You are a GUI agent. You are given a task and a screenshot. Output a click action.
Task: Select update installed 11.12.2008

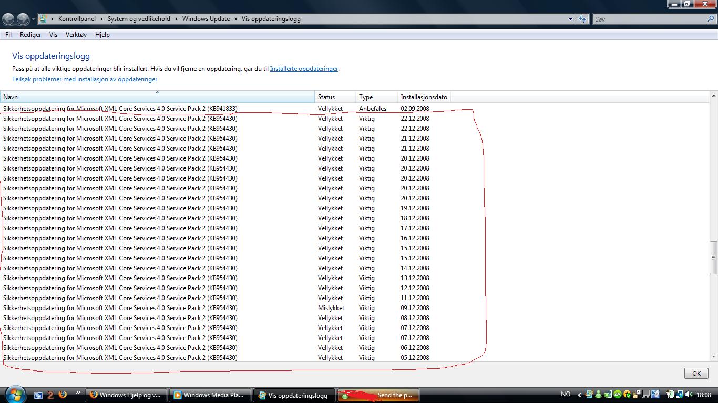pyautogui.click(x=225, y=298)
